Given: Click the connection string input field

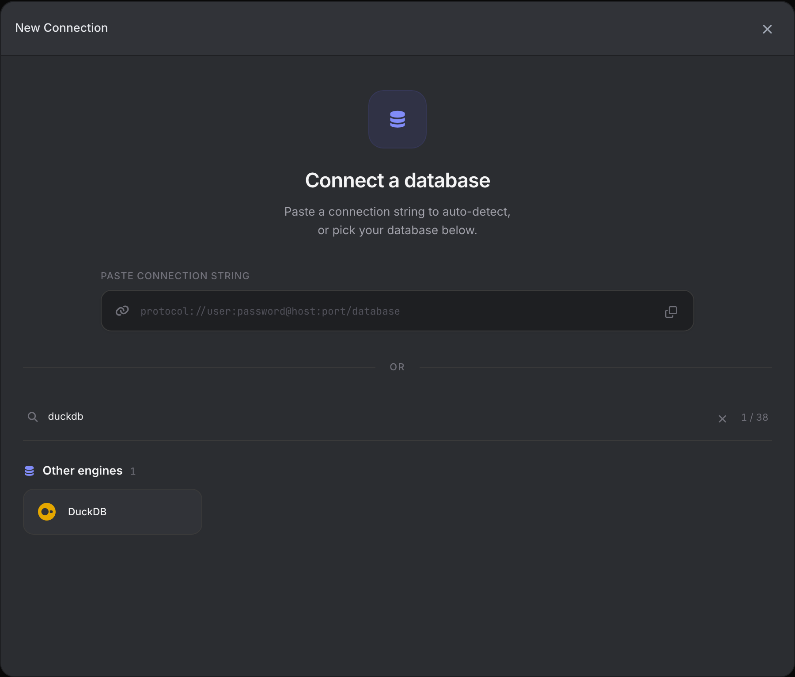Looking at the screenshot, I should [397, 311].
